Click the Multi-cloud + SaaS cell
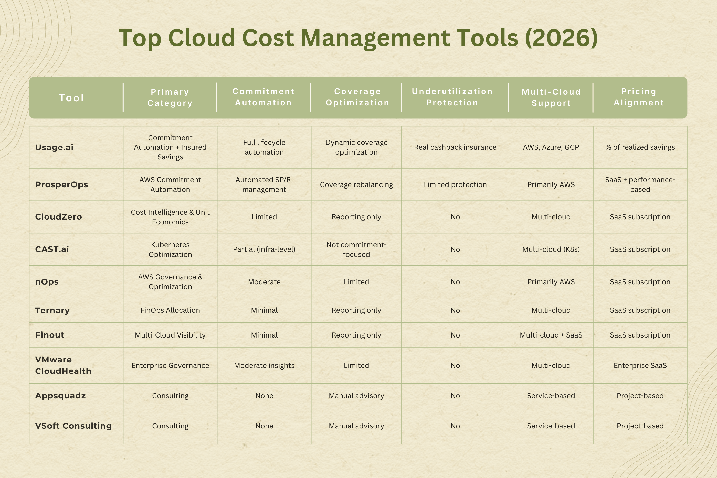This screenshot has width=717, height=478. [x=551, y=335]
